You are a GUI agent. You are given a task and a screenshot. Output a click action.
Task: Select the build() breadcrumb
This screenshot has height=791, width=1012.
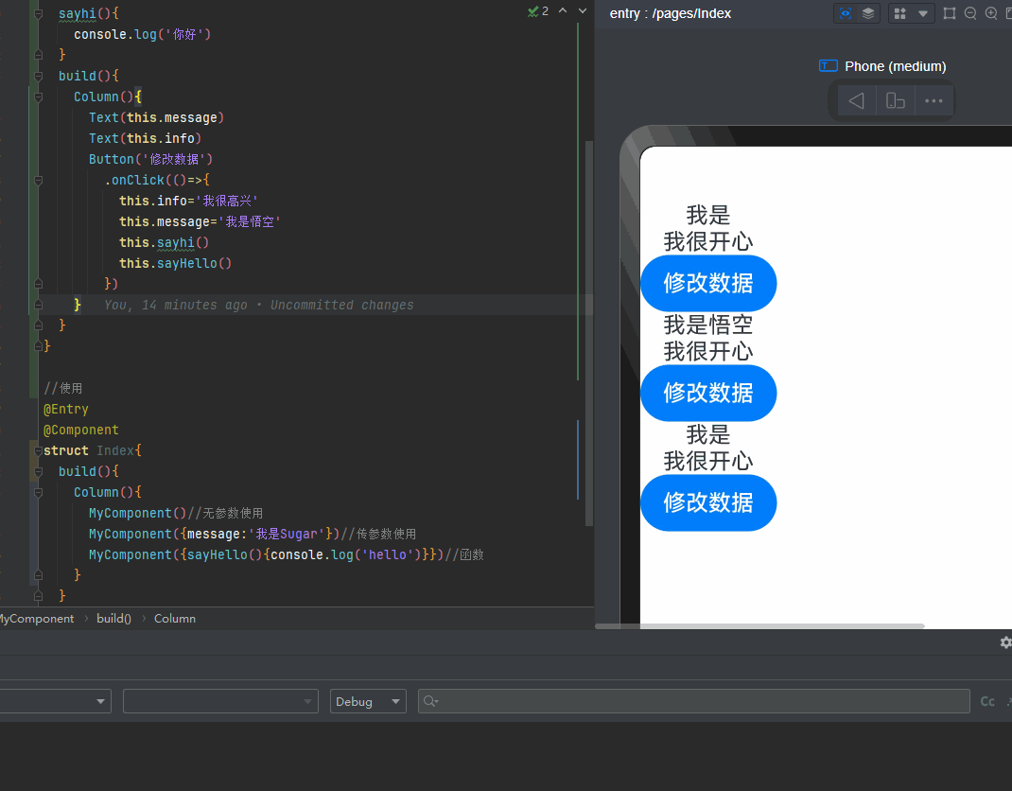pos(113,619)
